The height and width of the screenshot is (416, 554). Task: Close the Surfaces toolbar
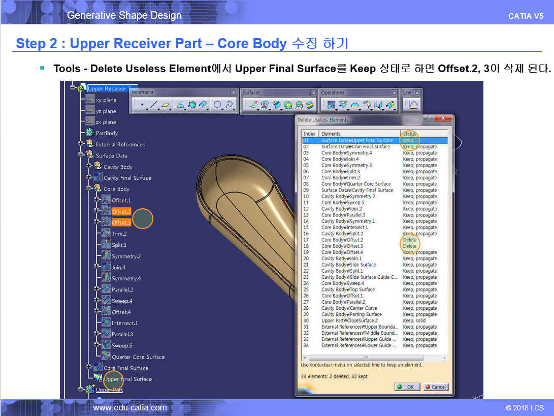coord(312,92)
